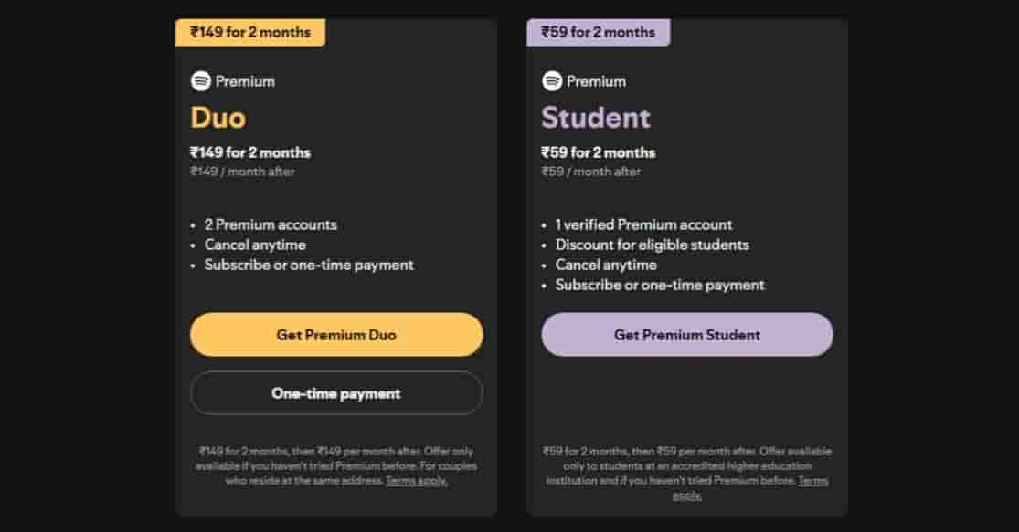The image size is (1019, 532).
Task: Select the "2 Premium accounts" bullet text
Action: pos(270,224)
